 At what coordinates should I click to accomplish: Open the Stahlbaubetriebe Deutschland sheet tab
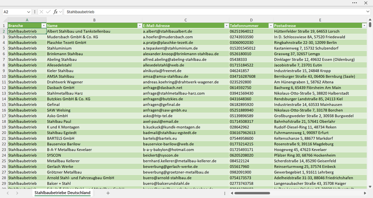click(x=62, y=193)
